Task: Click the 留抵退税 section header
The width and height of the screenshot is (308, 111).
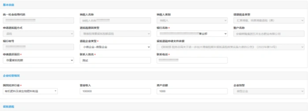Action: pos(9,107)
